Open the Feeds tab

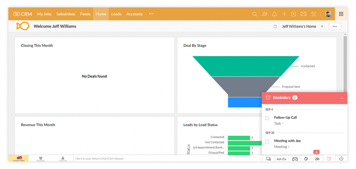(86, 14)
